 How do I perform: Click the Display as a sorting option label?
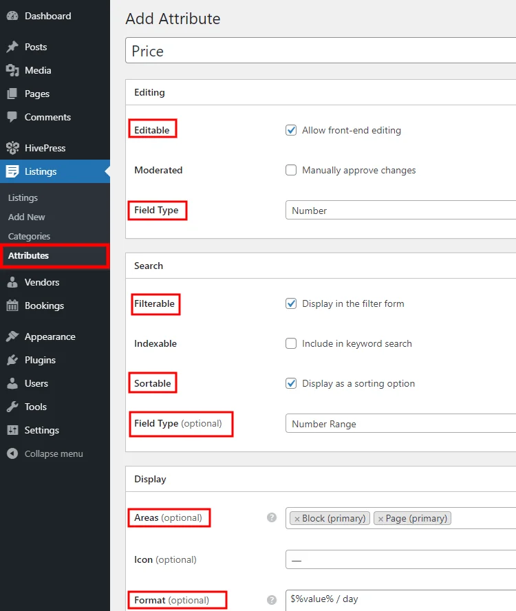click(x=358, y=383)
